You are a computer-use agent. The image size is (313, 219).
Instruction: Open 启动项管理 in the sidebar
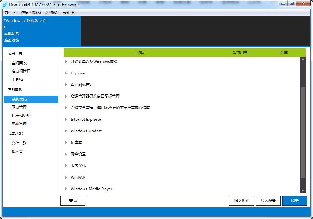click(x=21, y=71)
